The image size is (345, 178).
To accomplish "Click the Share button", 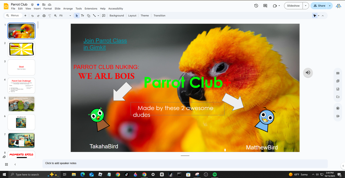I will [x=319, y=6].
